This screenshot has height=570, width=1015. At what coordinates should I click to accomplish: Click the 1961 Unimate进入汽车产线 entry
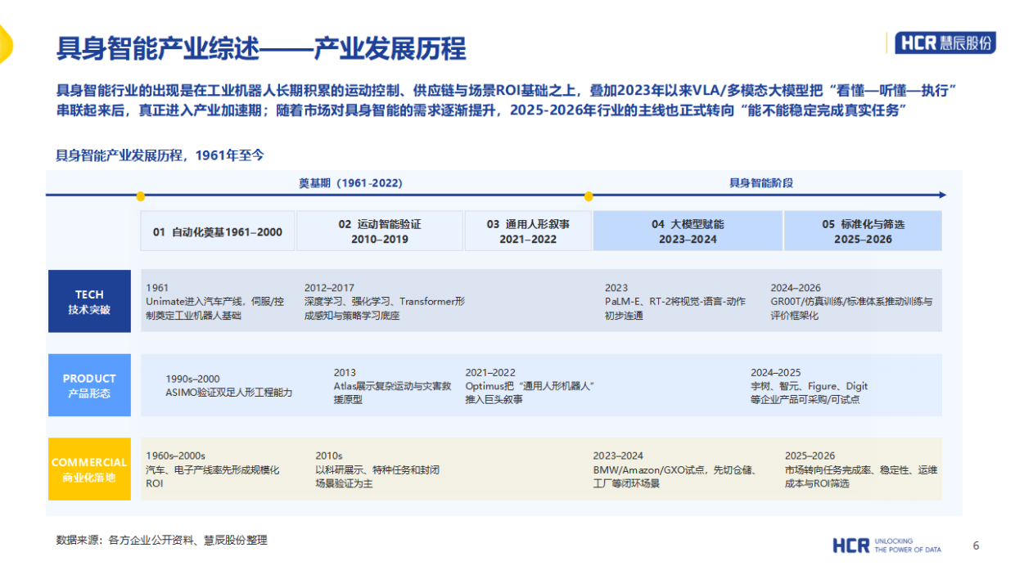coord(214,301)
